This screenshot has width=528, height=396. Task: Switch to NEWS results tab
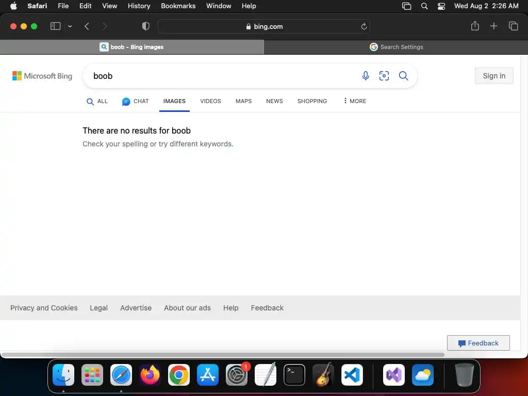[x=274, y=101]
